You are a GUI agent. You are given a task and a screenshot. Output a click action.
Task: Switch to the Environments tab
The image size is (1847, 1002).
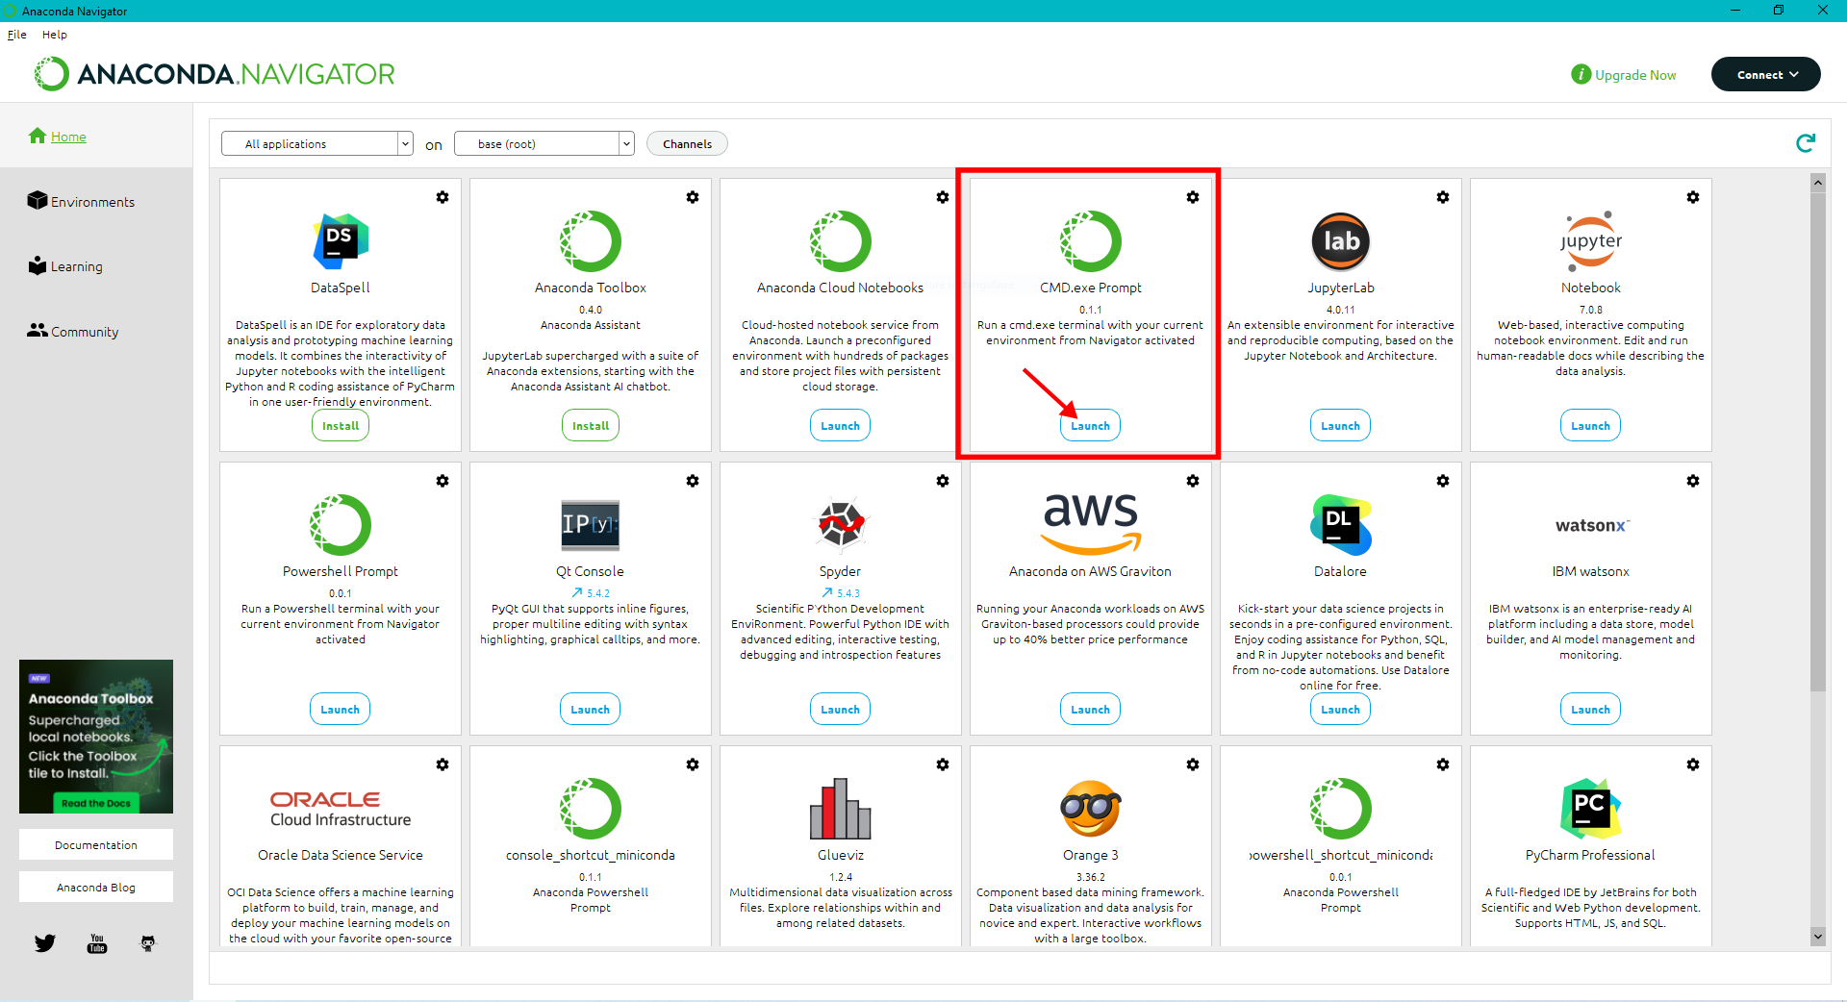point(92,202)
